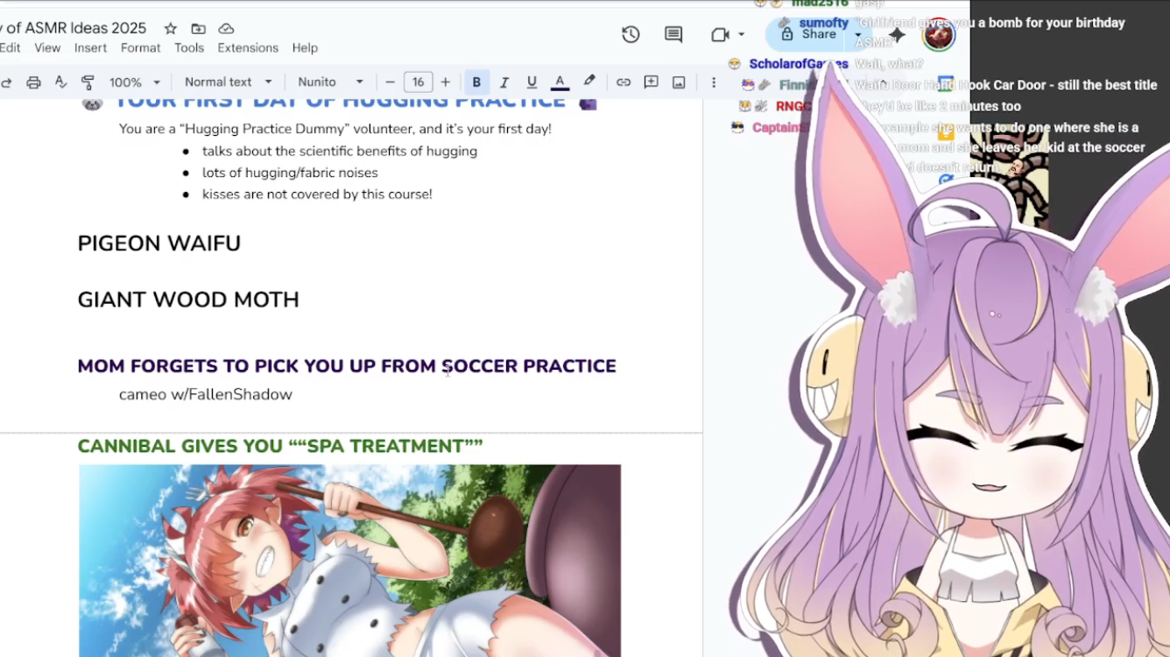Image resolution: width=1170 pixels, height=657 pixels.
Task: Start a video call with camera icon
Action: click(x=720, y=34)
